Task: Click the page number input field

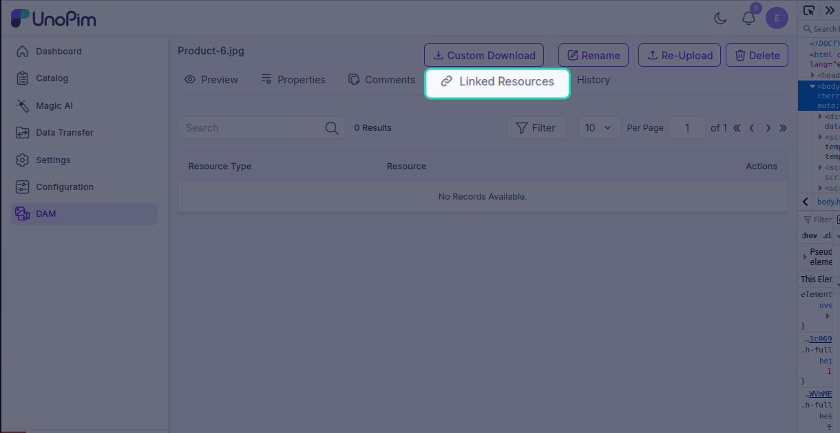Action: [x=687, y=128]
